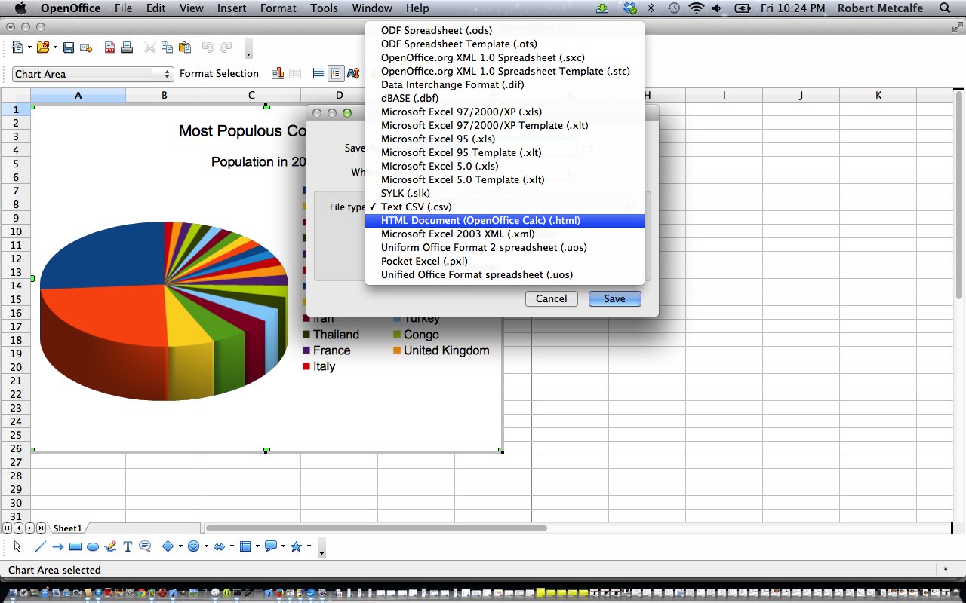Click the Open folder icon
The image size is (966, 603).
pos(42,47)
